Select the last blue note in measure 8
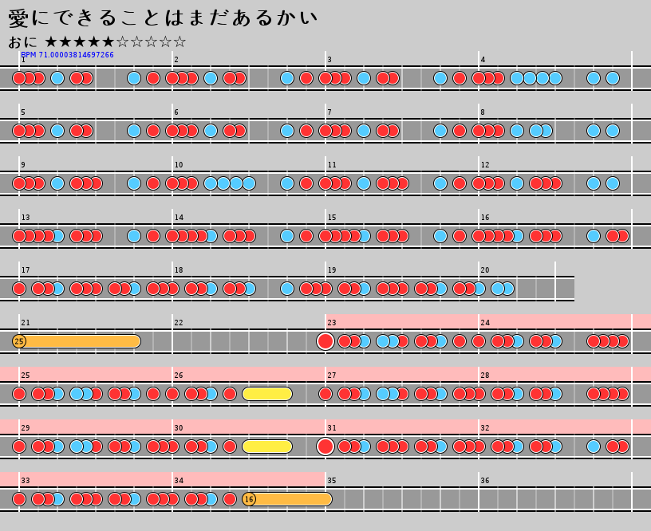651x531 pixels. pyautogui.click(x=613, y=131)
